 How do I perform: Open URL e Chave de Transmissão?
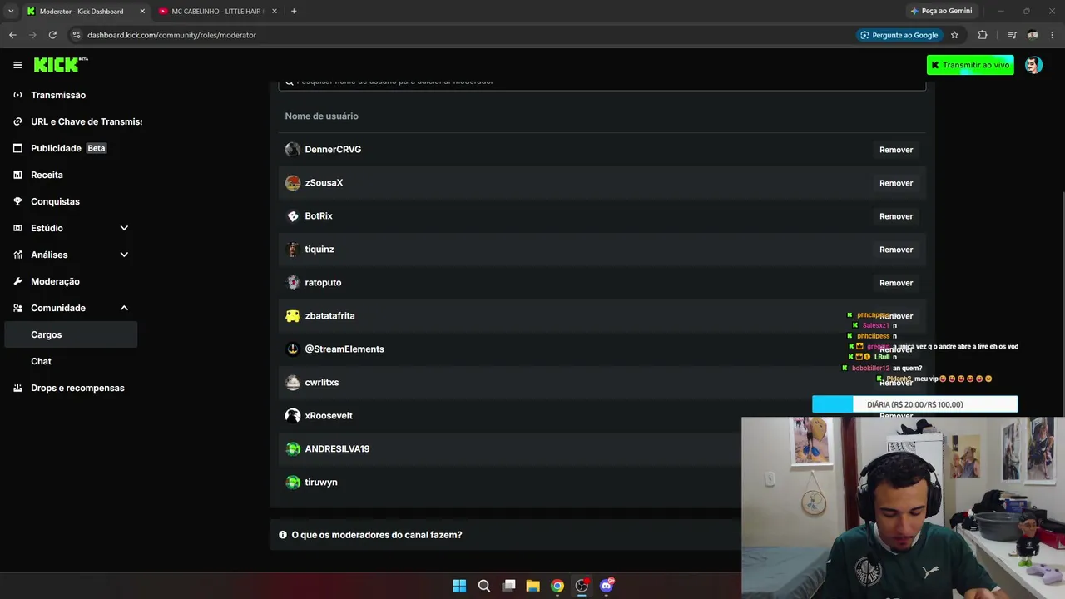(87, 121)
